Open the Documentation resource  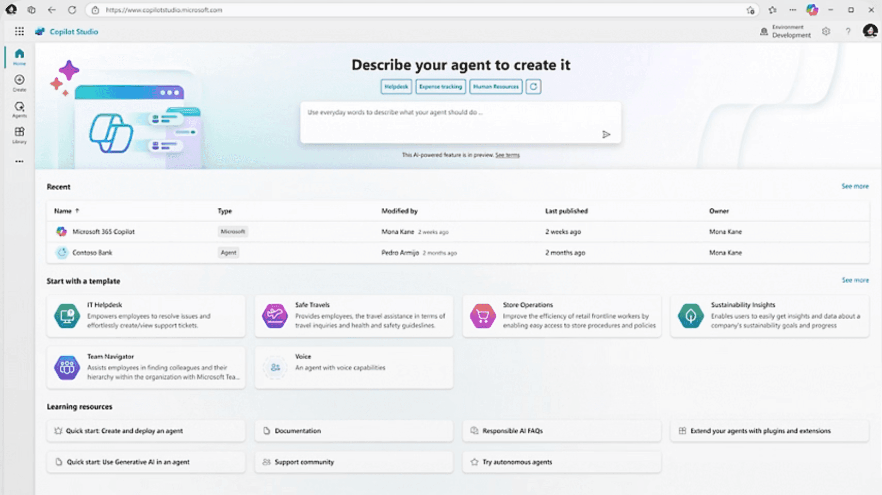point(354,431)
